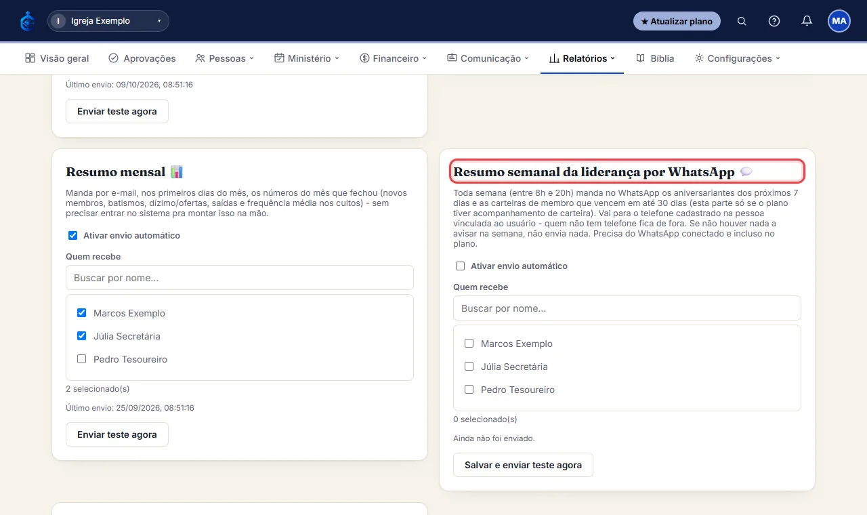Focus Buscar por nome field in WhatsApp summary
The height and width of the screenshot is (515, 867).
[627, 308]
